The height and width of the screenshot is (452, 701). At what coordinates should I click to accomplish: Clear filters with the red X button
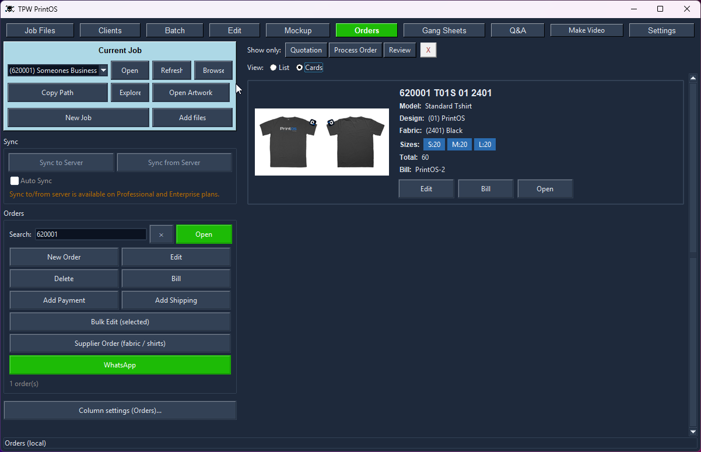428,50
